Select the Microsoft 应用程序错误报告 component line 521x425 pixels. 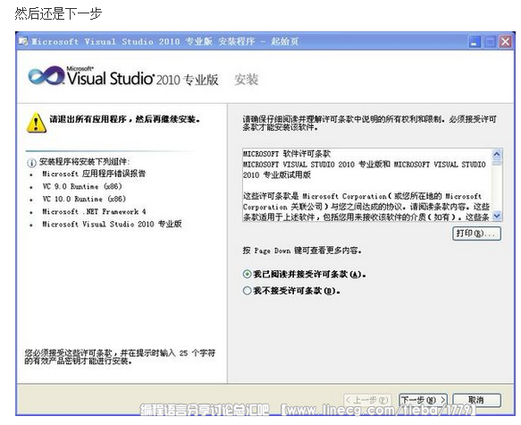point(94,174)
